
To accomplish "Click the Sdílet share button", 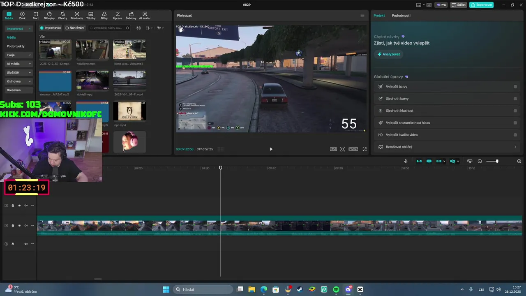I will tap(459, 5).
